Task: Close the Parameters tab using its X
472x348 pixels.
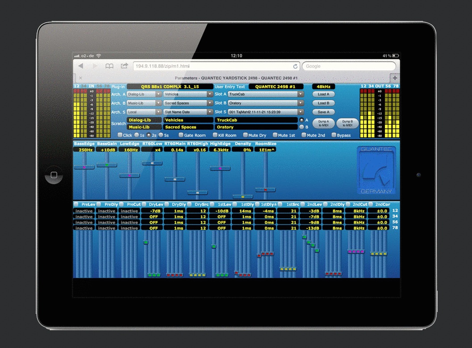Action: coord(80,78)
